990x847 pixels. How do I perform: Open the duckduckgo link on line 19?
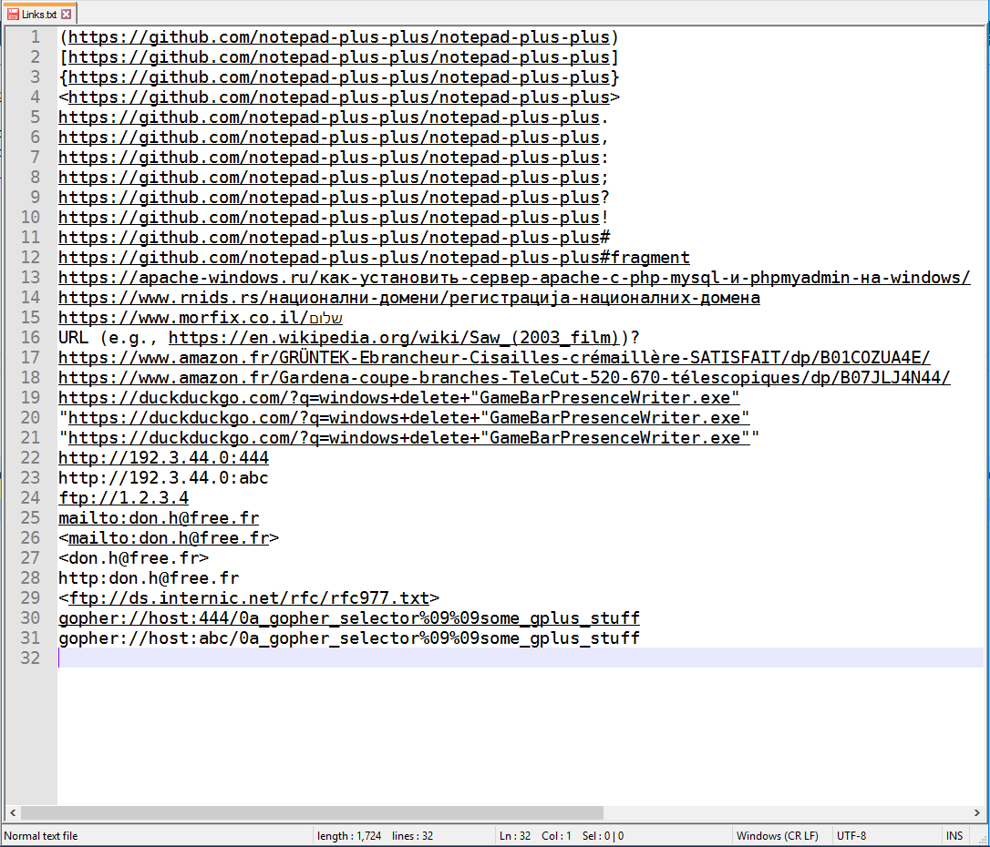click(399, 398)
